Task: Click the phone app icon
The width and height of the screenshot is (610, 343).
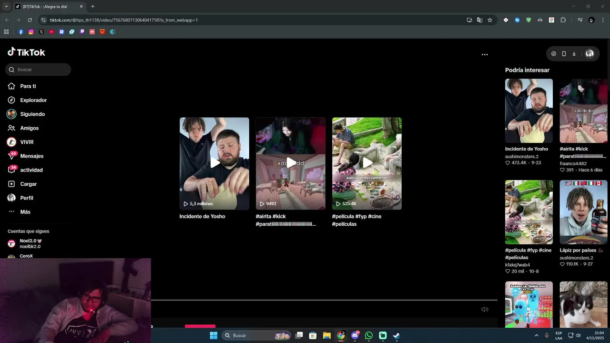Action: pos(564,54)
